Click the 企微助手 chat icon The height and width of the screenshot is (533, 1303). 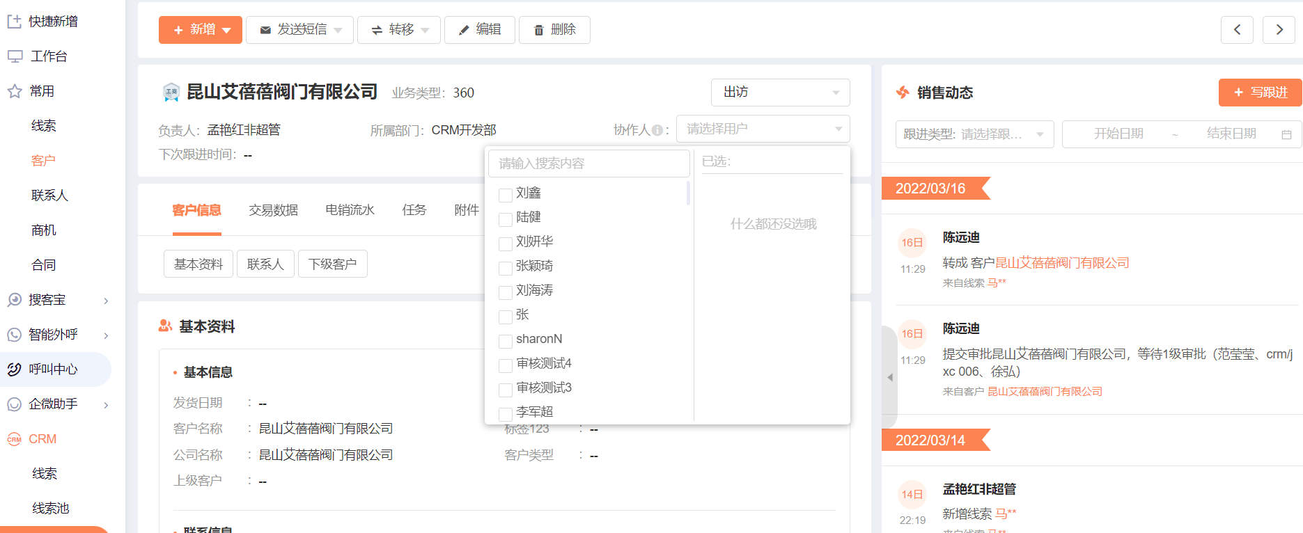click(15, 404)
